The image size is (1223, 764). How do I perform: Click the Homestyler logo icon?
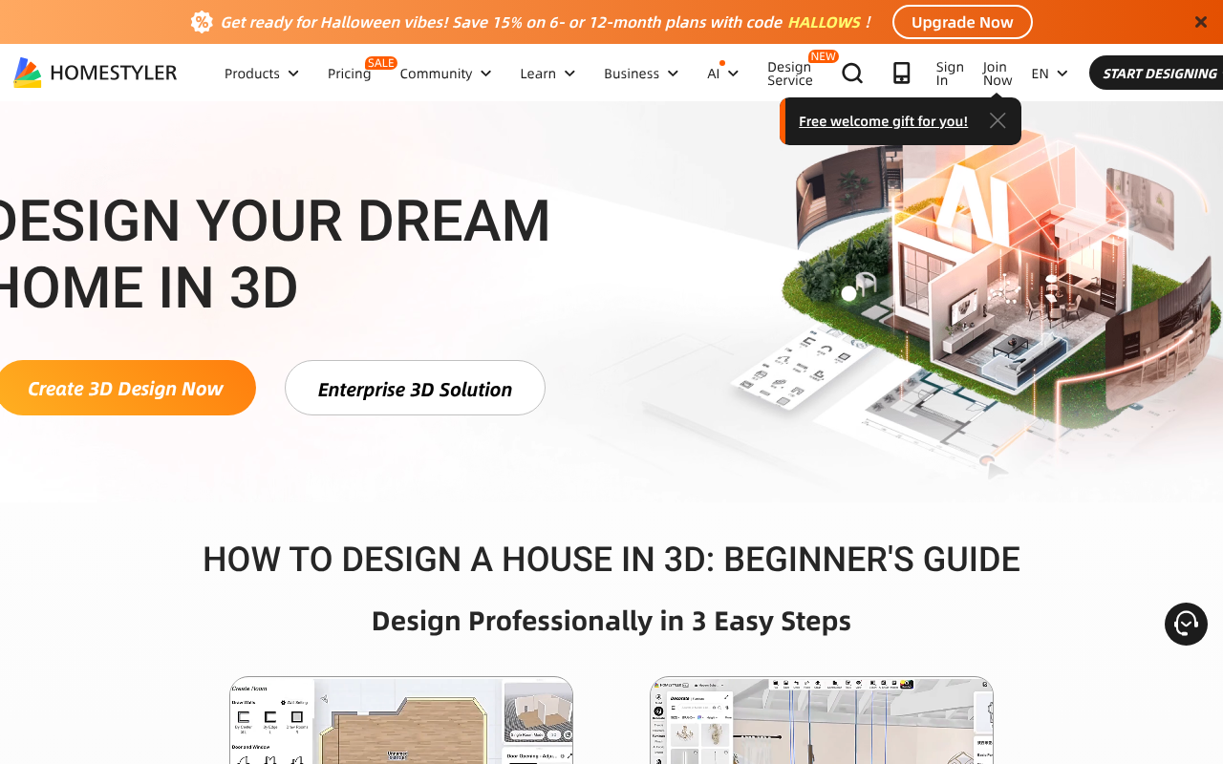28,73
